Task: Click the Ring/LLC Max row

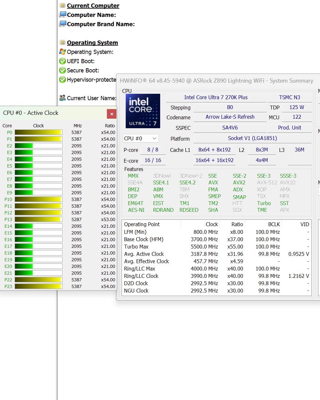Action: 217,269
